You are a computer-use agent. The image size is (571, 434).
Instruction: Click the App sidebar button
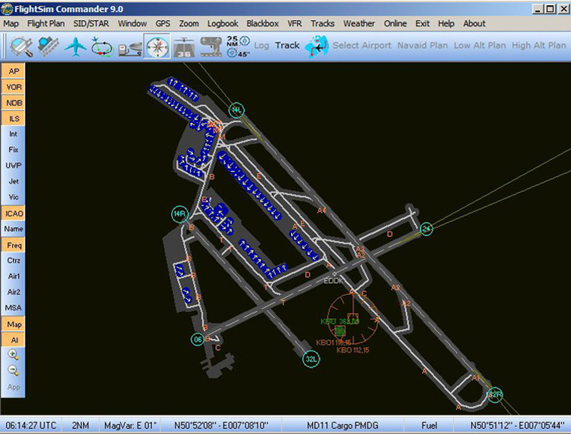[x=14, y=387]
